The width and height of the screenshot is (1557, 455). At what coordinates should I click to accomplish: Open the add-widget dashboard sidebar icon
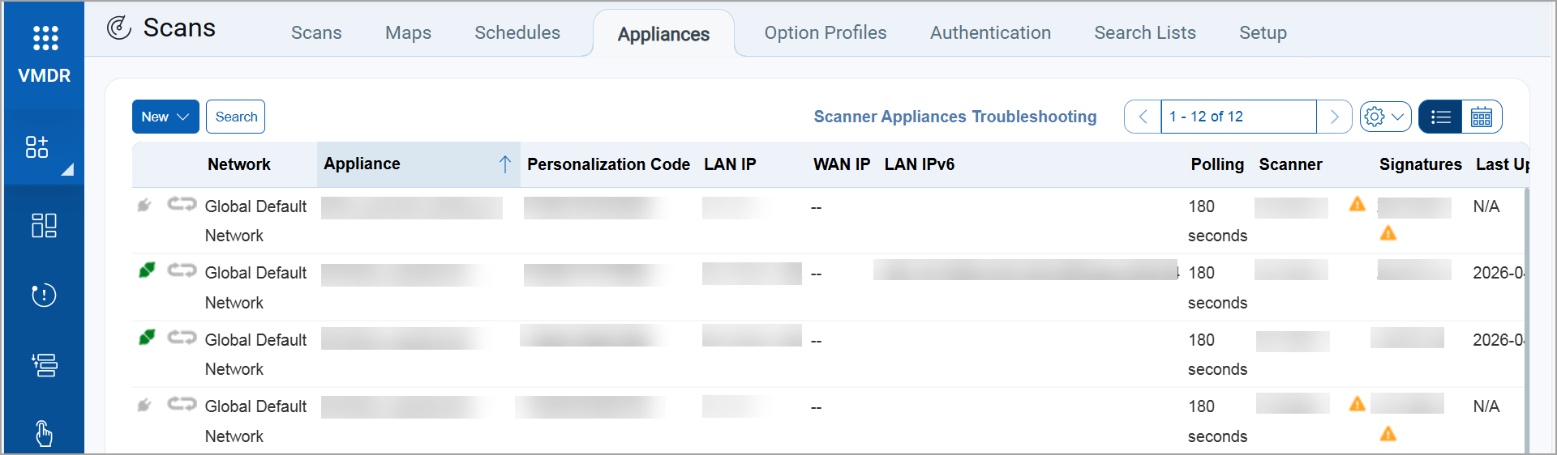click(x=37, y=147)
